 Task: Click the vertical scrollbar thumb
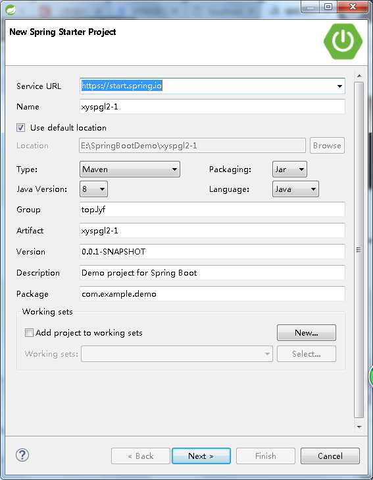click(359, 250)
